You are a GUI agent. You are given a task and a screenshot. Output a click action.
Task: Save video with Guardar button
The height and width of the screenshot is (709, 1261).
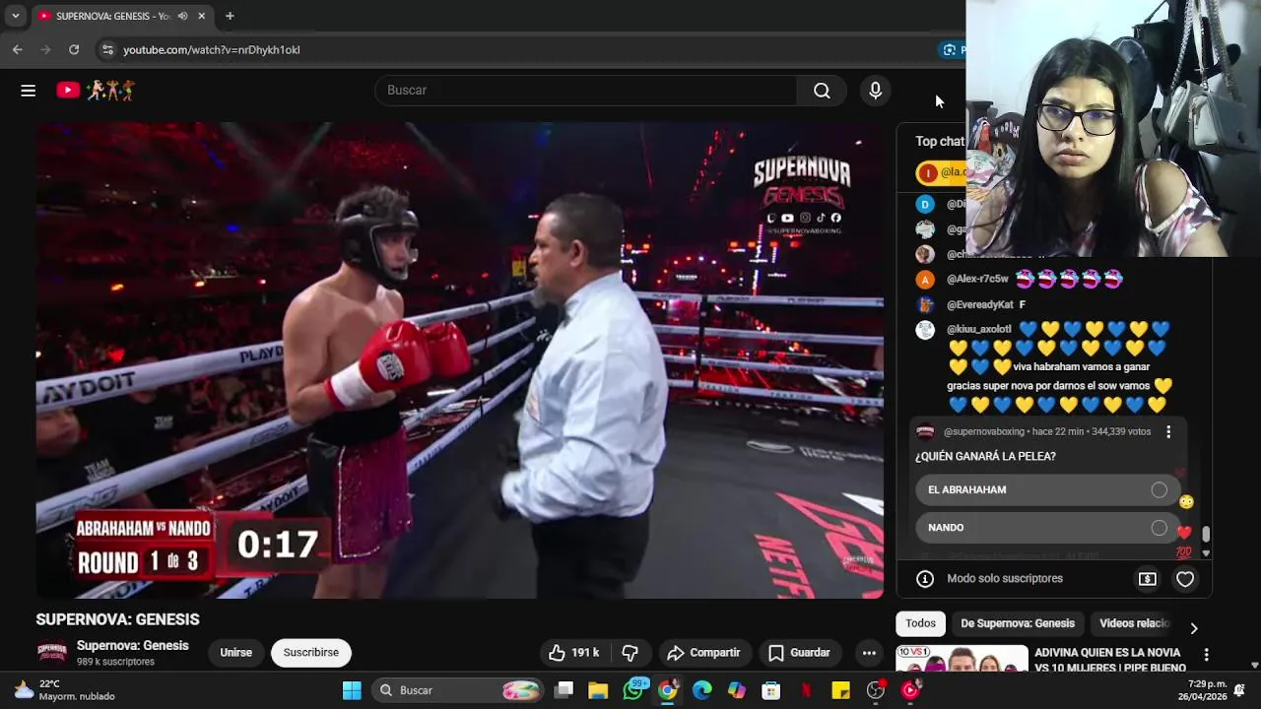799,653
